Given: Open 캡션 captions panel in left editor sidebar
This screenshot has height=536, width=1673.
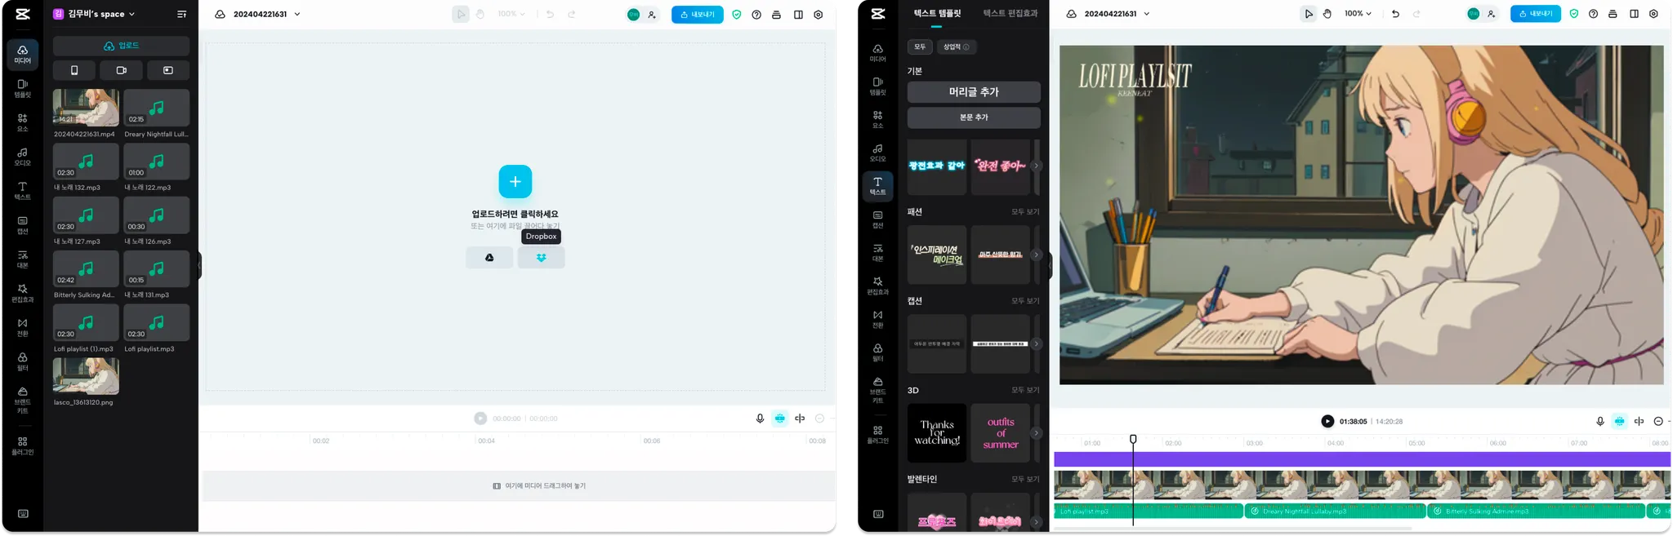Looking at the screenshot, I should 22,225.
